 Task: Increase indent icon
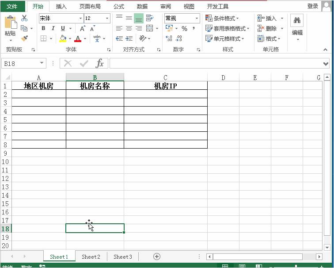[x=129, y=38]
